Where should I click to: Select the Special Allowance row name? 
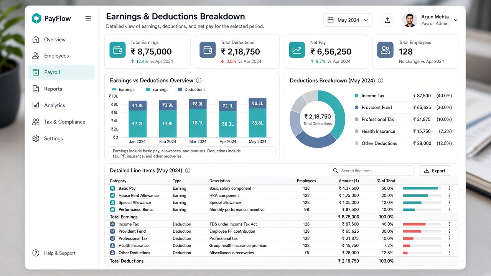(135, 203)
